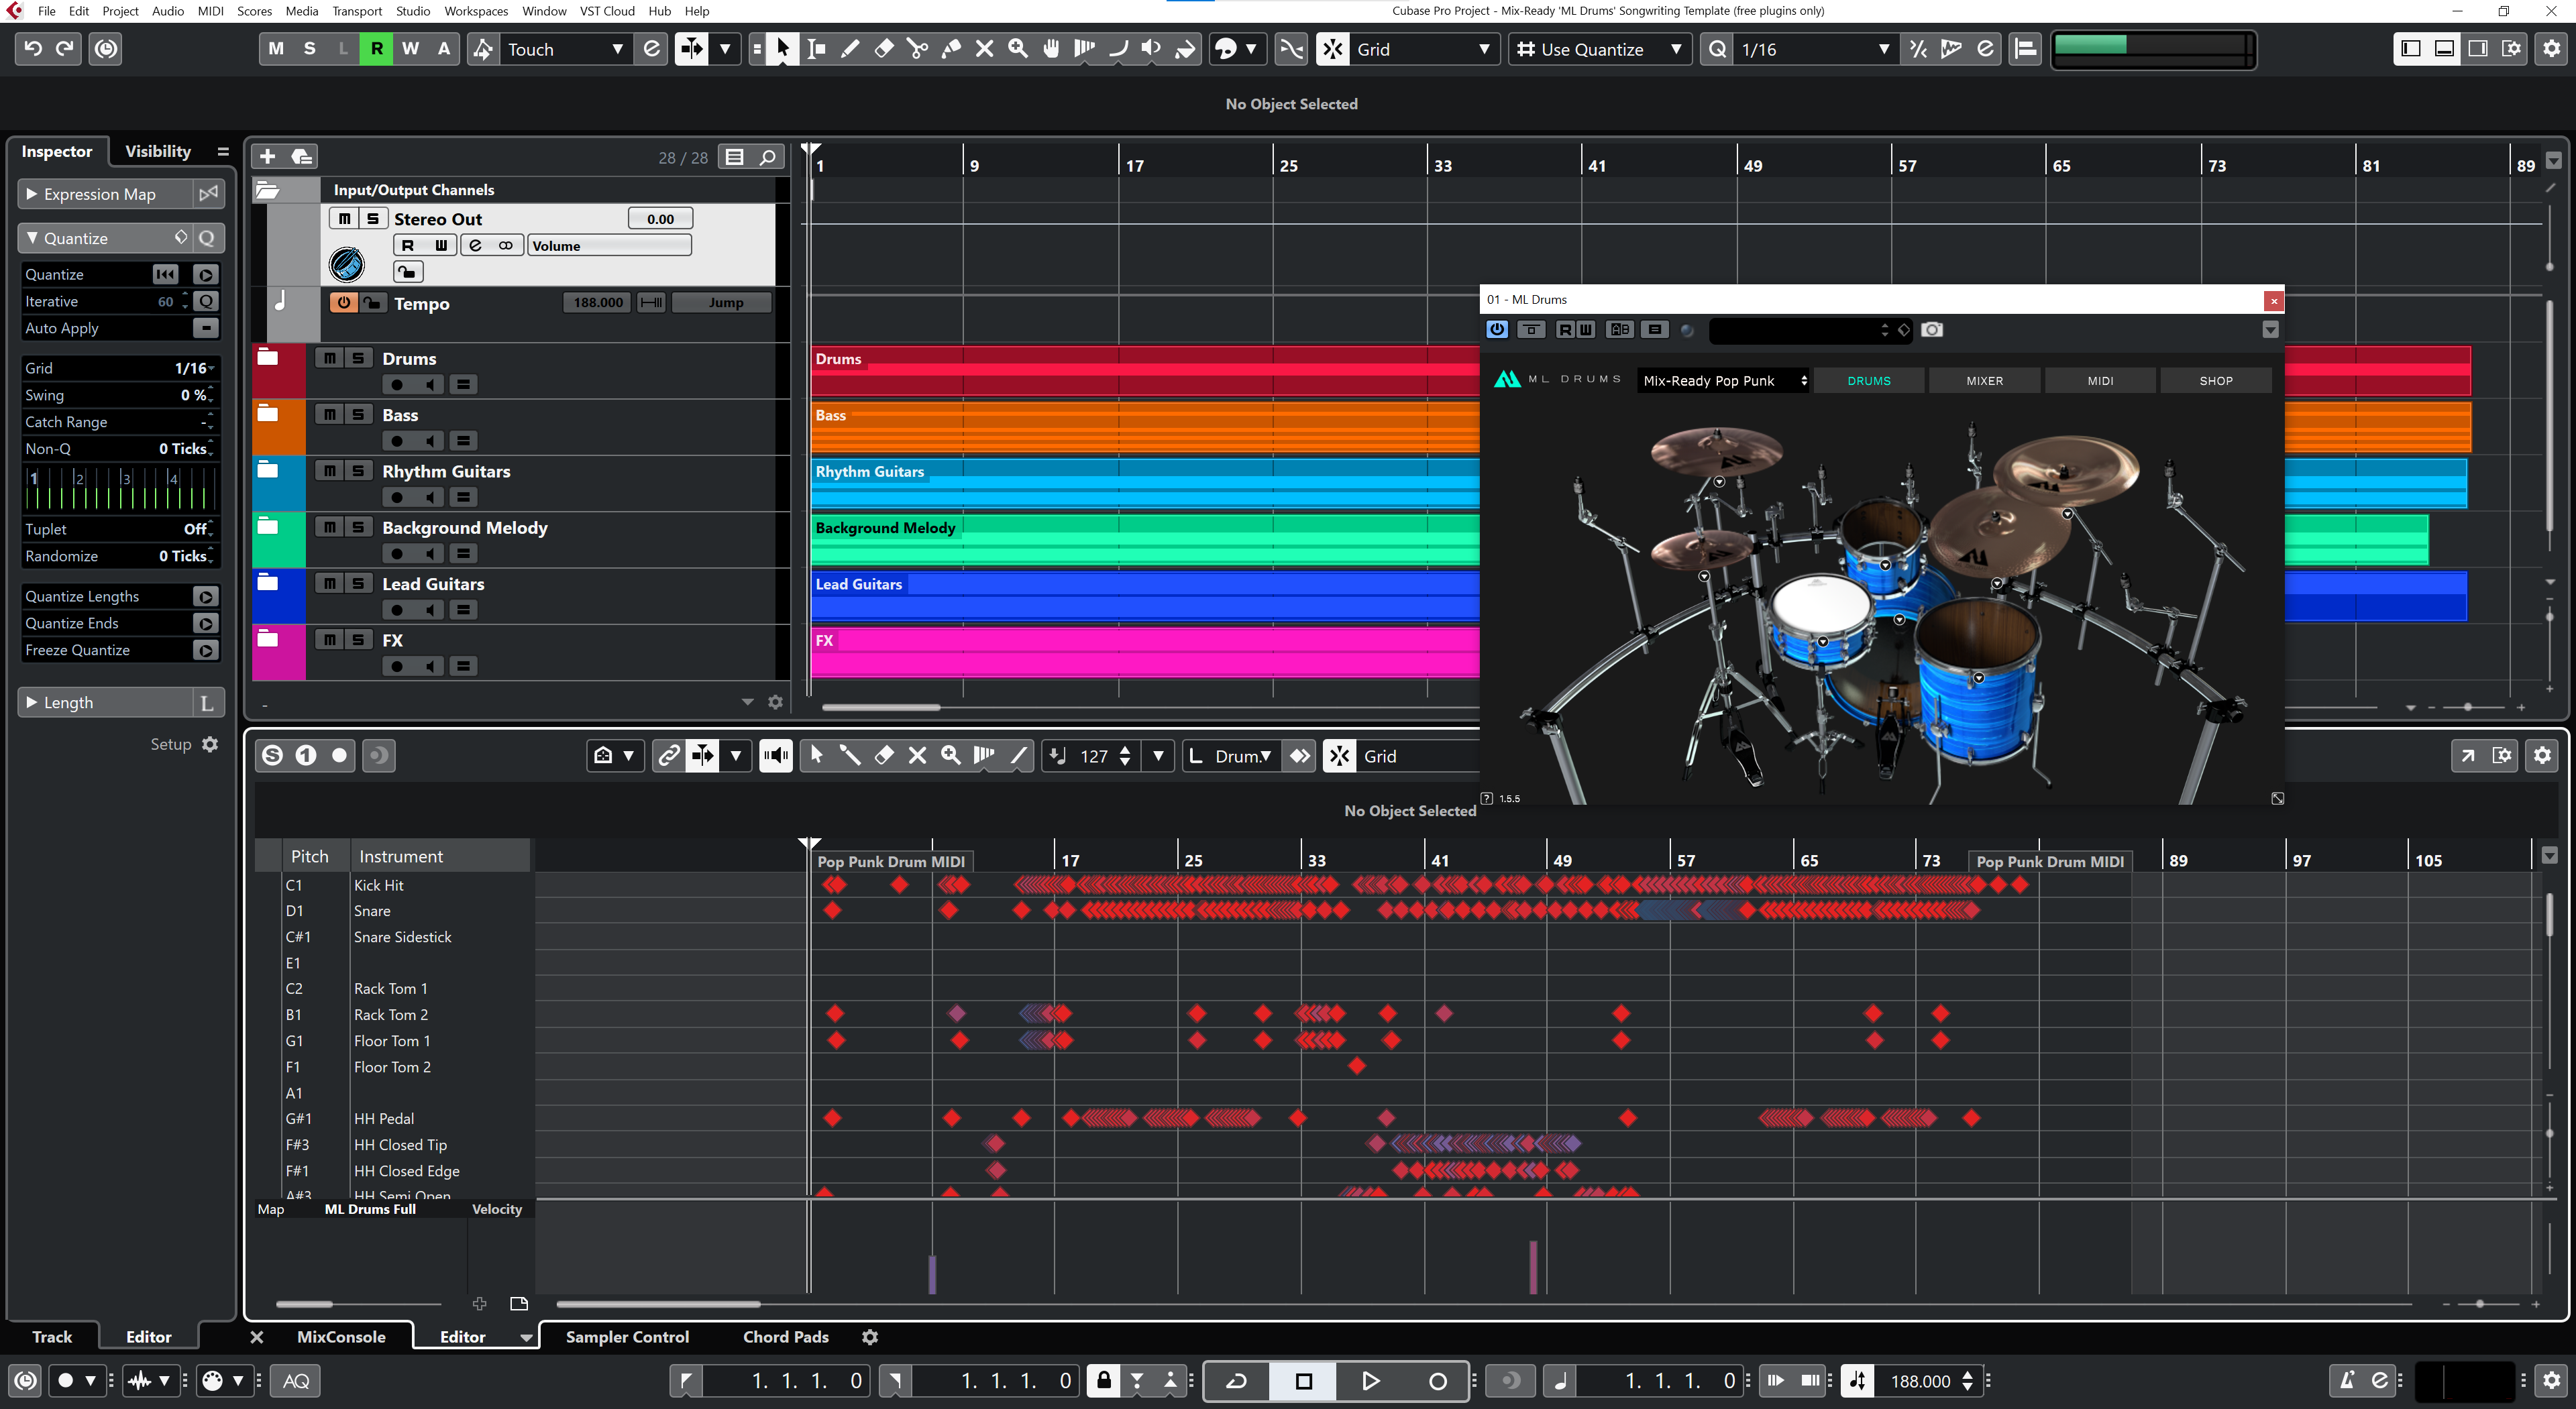Viewport: 2576px width, 1409px height.
Task: Open the Transport menu
Action: coord(356,11)
